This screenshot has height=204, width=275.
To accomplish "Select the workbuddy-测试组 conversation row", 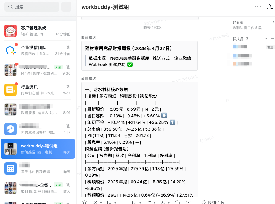I will (x=38, y=149).
